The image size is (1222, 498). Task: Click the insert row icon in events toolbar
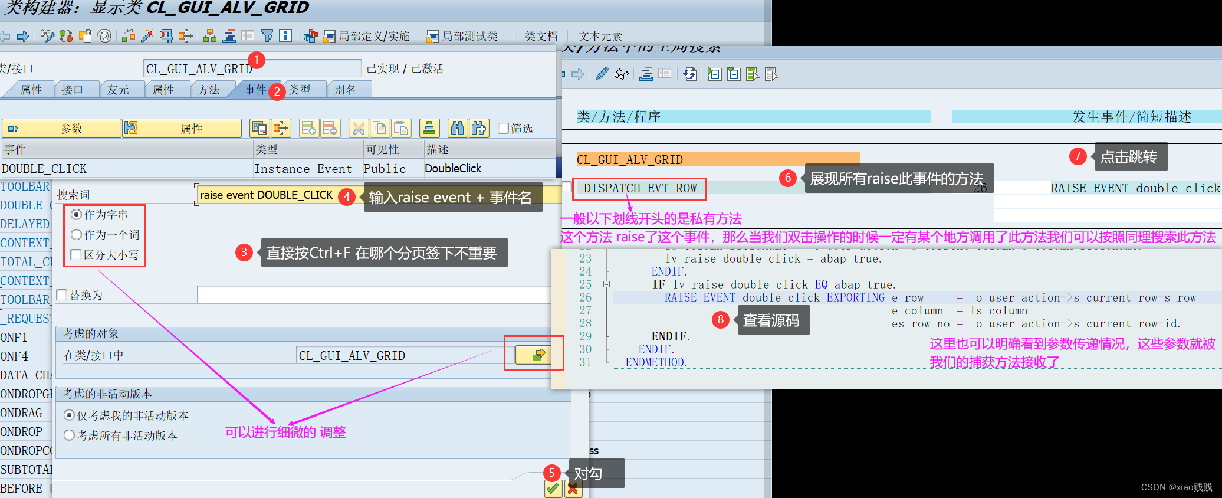click(308, 128)
